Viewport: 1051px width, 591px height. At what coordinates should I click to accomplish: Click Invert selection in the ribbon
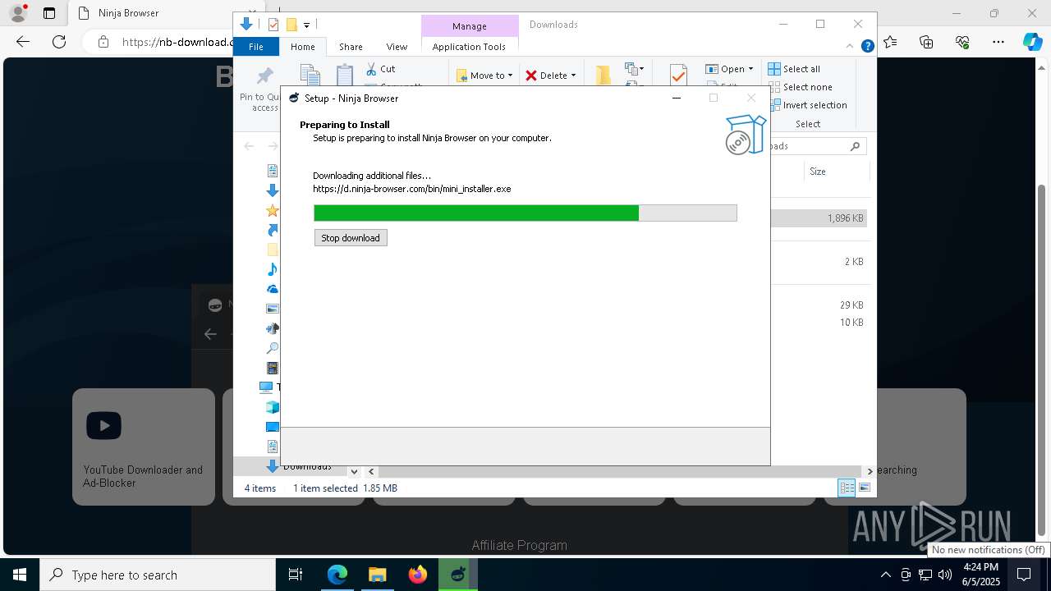[x=807, y=105]
